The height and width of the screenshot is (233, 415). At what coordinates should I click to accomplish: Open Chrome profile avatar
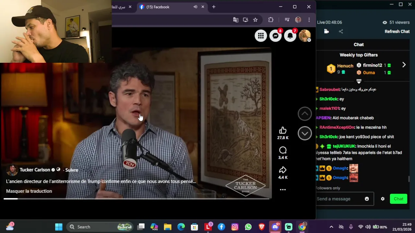pyautogui.click(x=298, y=20)
